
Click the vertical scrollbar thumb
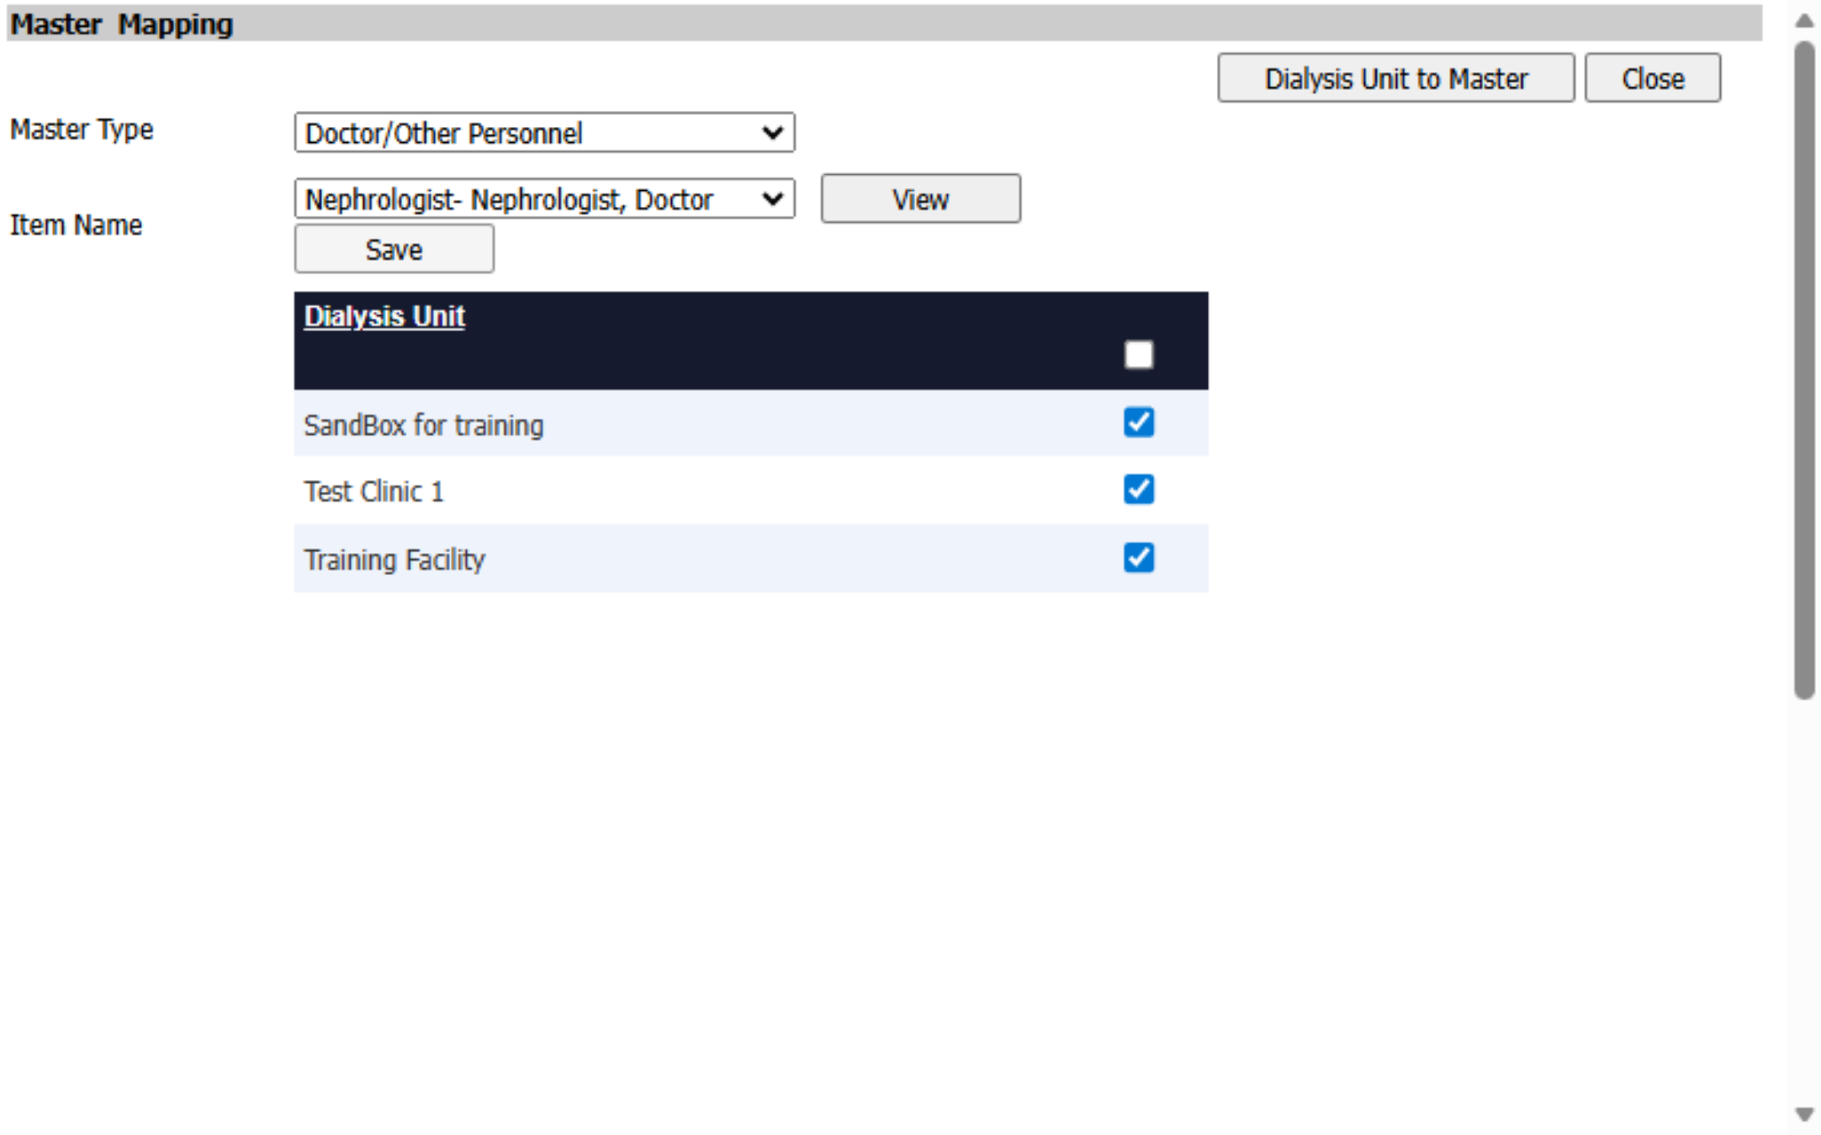point(1803,370)
